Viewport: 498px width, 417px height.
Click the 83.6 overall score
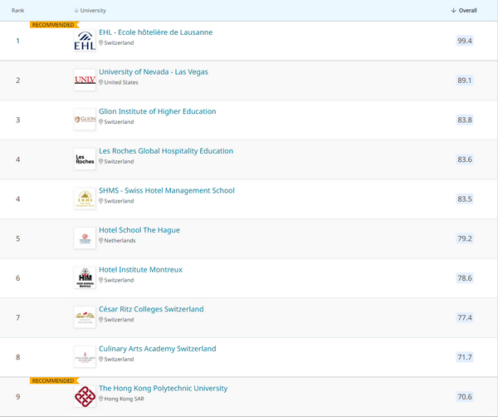point(465,159)
